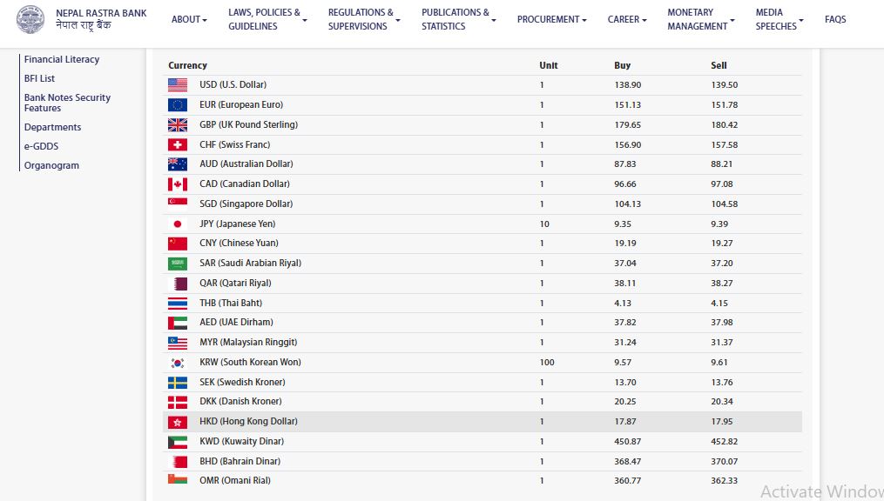
Task: Expand the About dropdown menu
Action: pyautogui.click(x=189, y=19)
